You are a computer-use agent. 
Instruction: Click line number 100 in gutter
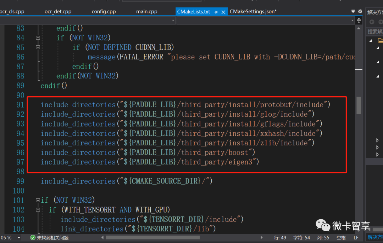click(x=18, y=191)
